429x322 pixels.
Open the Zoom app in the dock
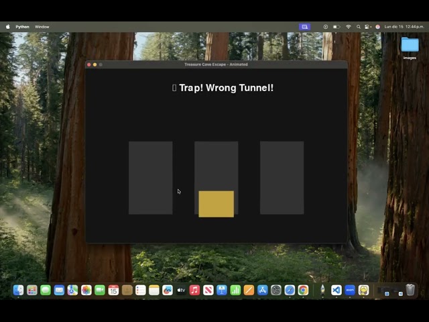click(x=350, y=290)
